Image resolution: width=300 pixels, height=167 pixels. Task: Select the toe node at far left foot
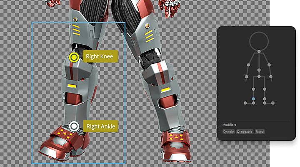pos(245,103)
